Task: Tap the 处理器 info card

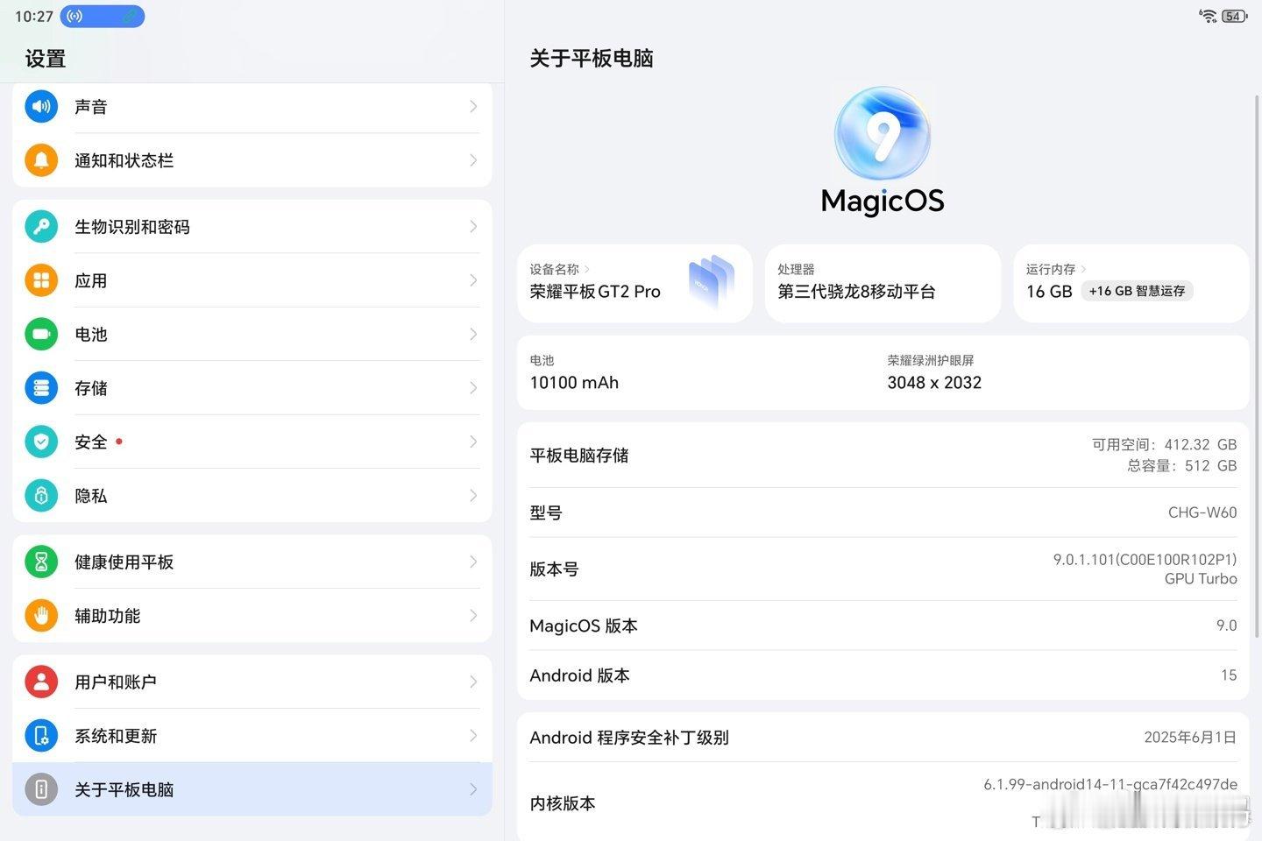Action: click(x=883, y=283)
